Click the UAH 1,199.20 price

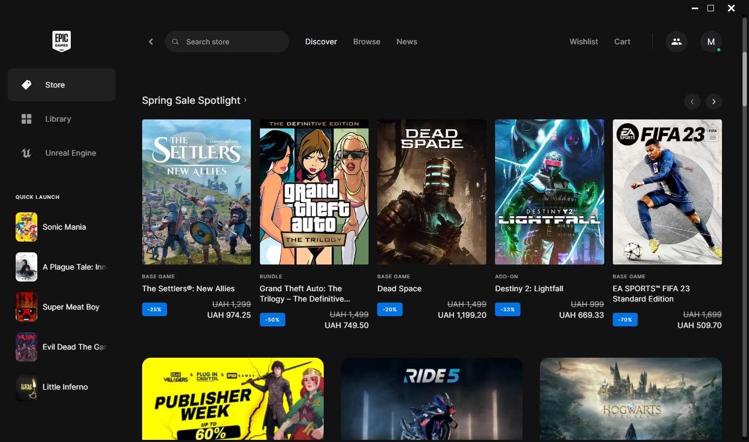click(462, 315)
